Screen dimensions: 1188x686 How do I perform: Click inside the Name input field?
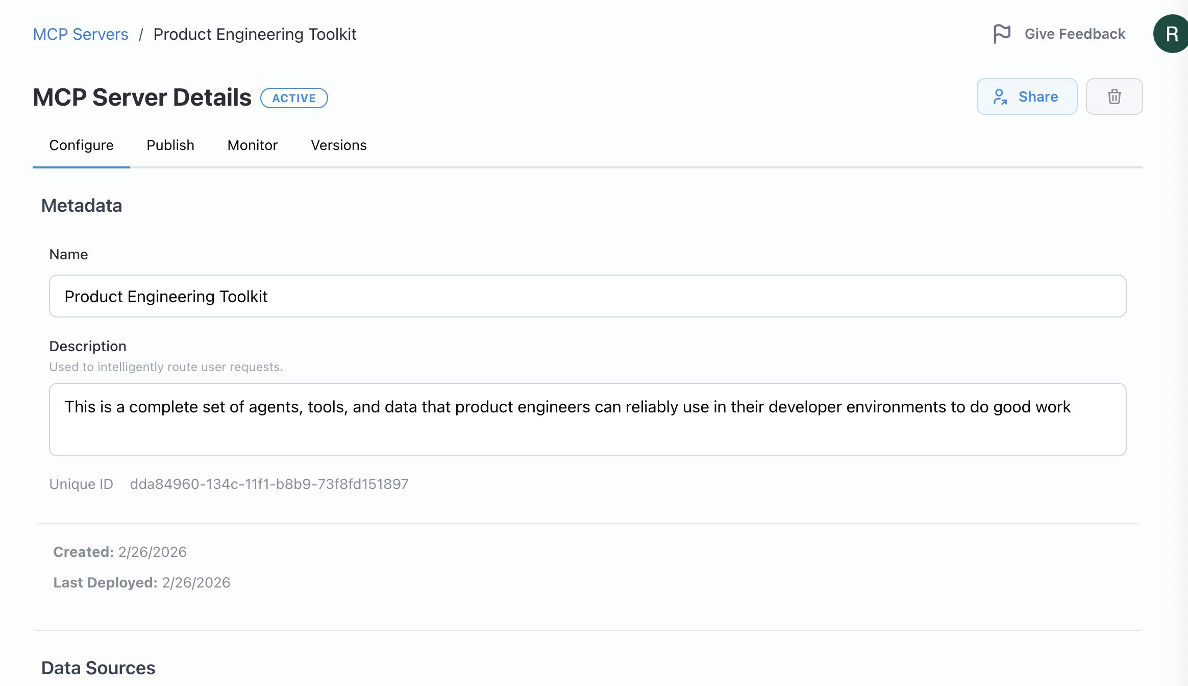587,296
